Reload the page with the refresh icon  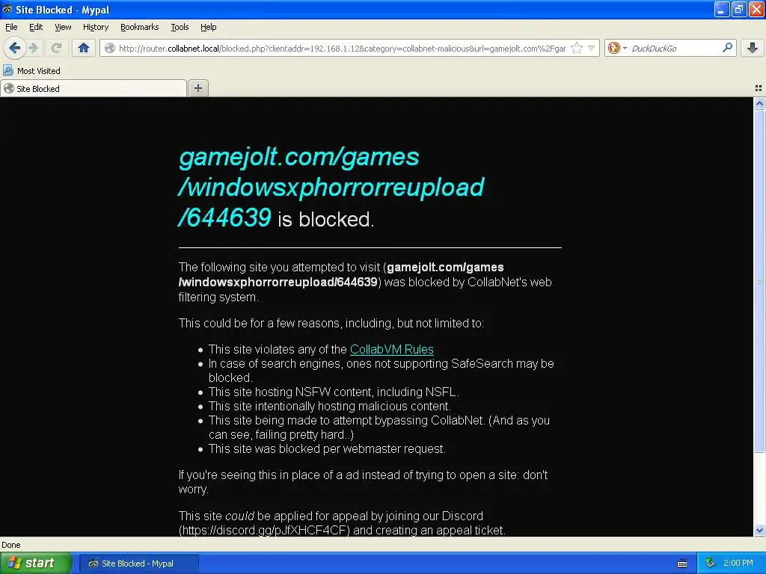click(x=56, y=48)
